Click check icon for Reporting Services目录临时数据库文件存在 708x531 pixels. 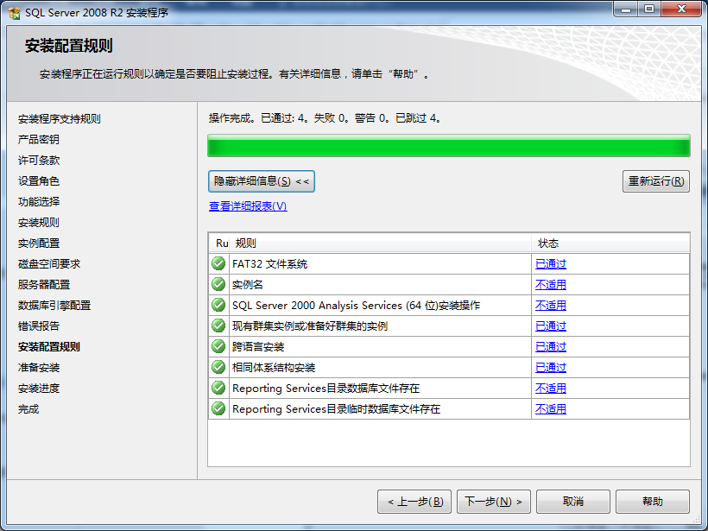pyautogui.click(x=218, y=408)
